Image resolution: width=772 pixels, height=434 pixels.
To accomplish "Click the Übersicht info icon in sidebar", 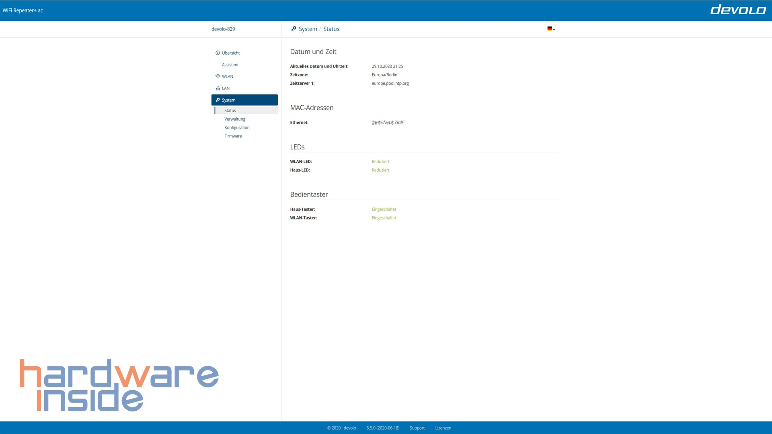I will pyautogui.click(x=218, y=53).
